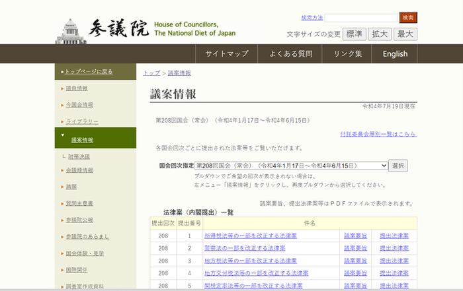Open bill 地方交付税法等の一部を改正する法律案
This screenshot has width=463, height=291.
point(257,273)
